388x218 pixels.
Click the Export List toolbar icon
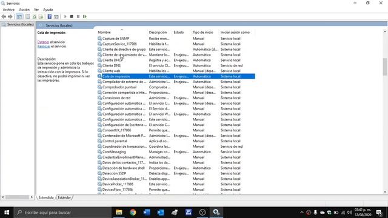point(41,16)
